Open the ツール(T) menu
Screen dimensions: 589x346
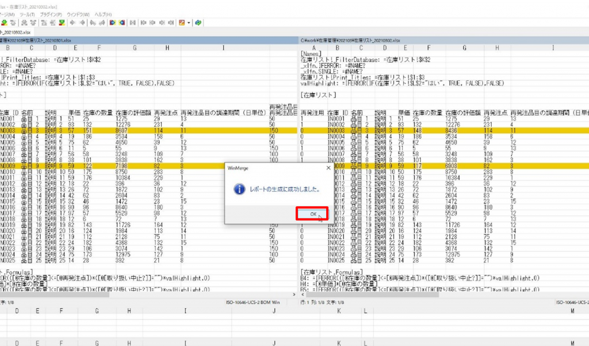point(26,14)
